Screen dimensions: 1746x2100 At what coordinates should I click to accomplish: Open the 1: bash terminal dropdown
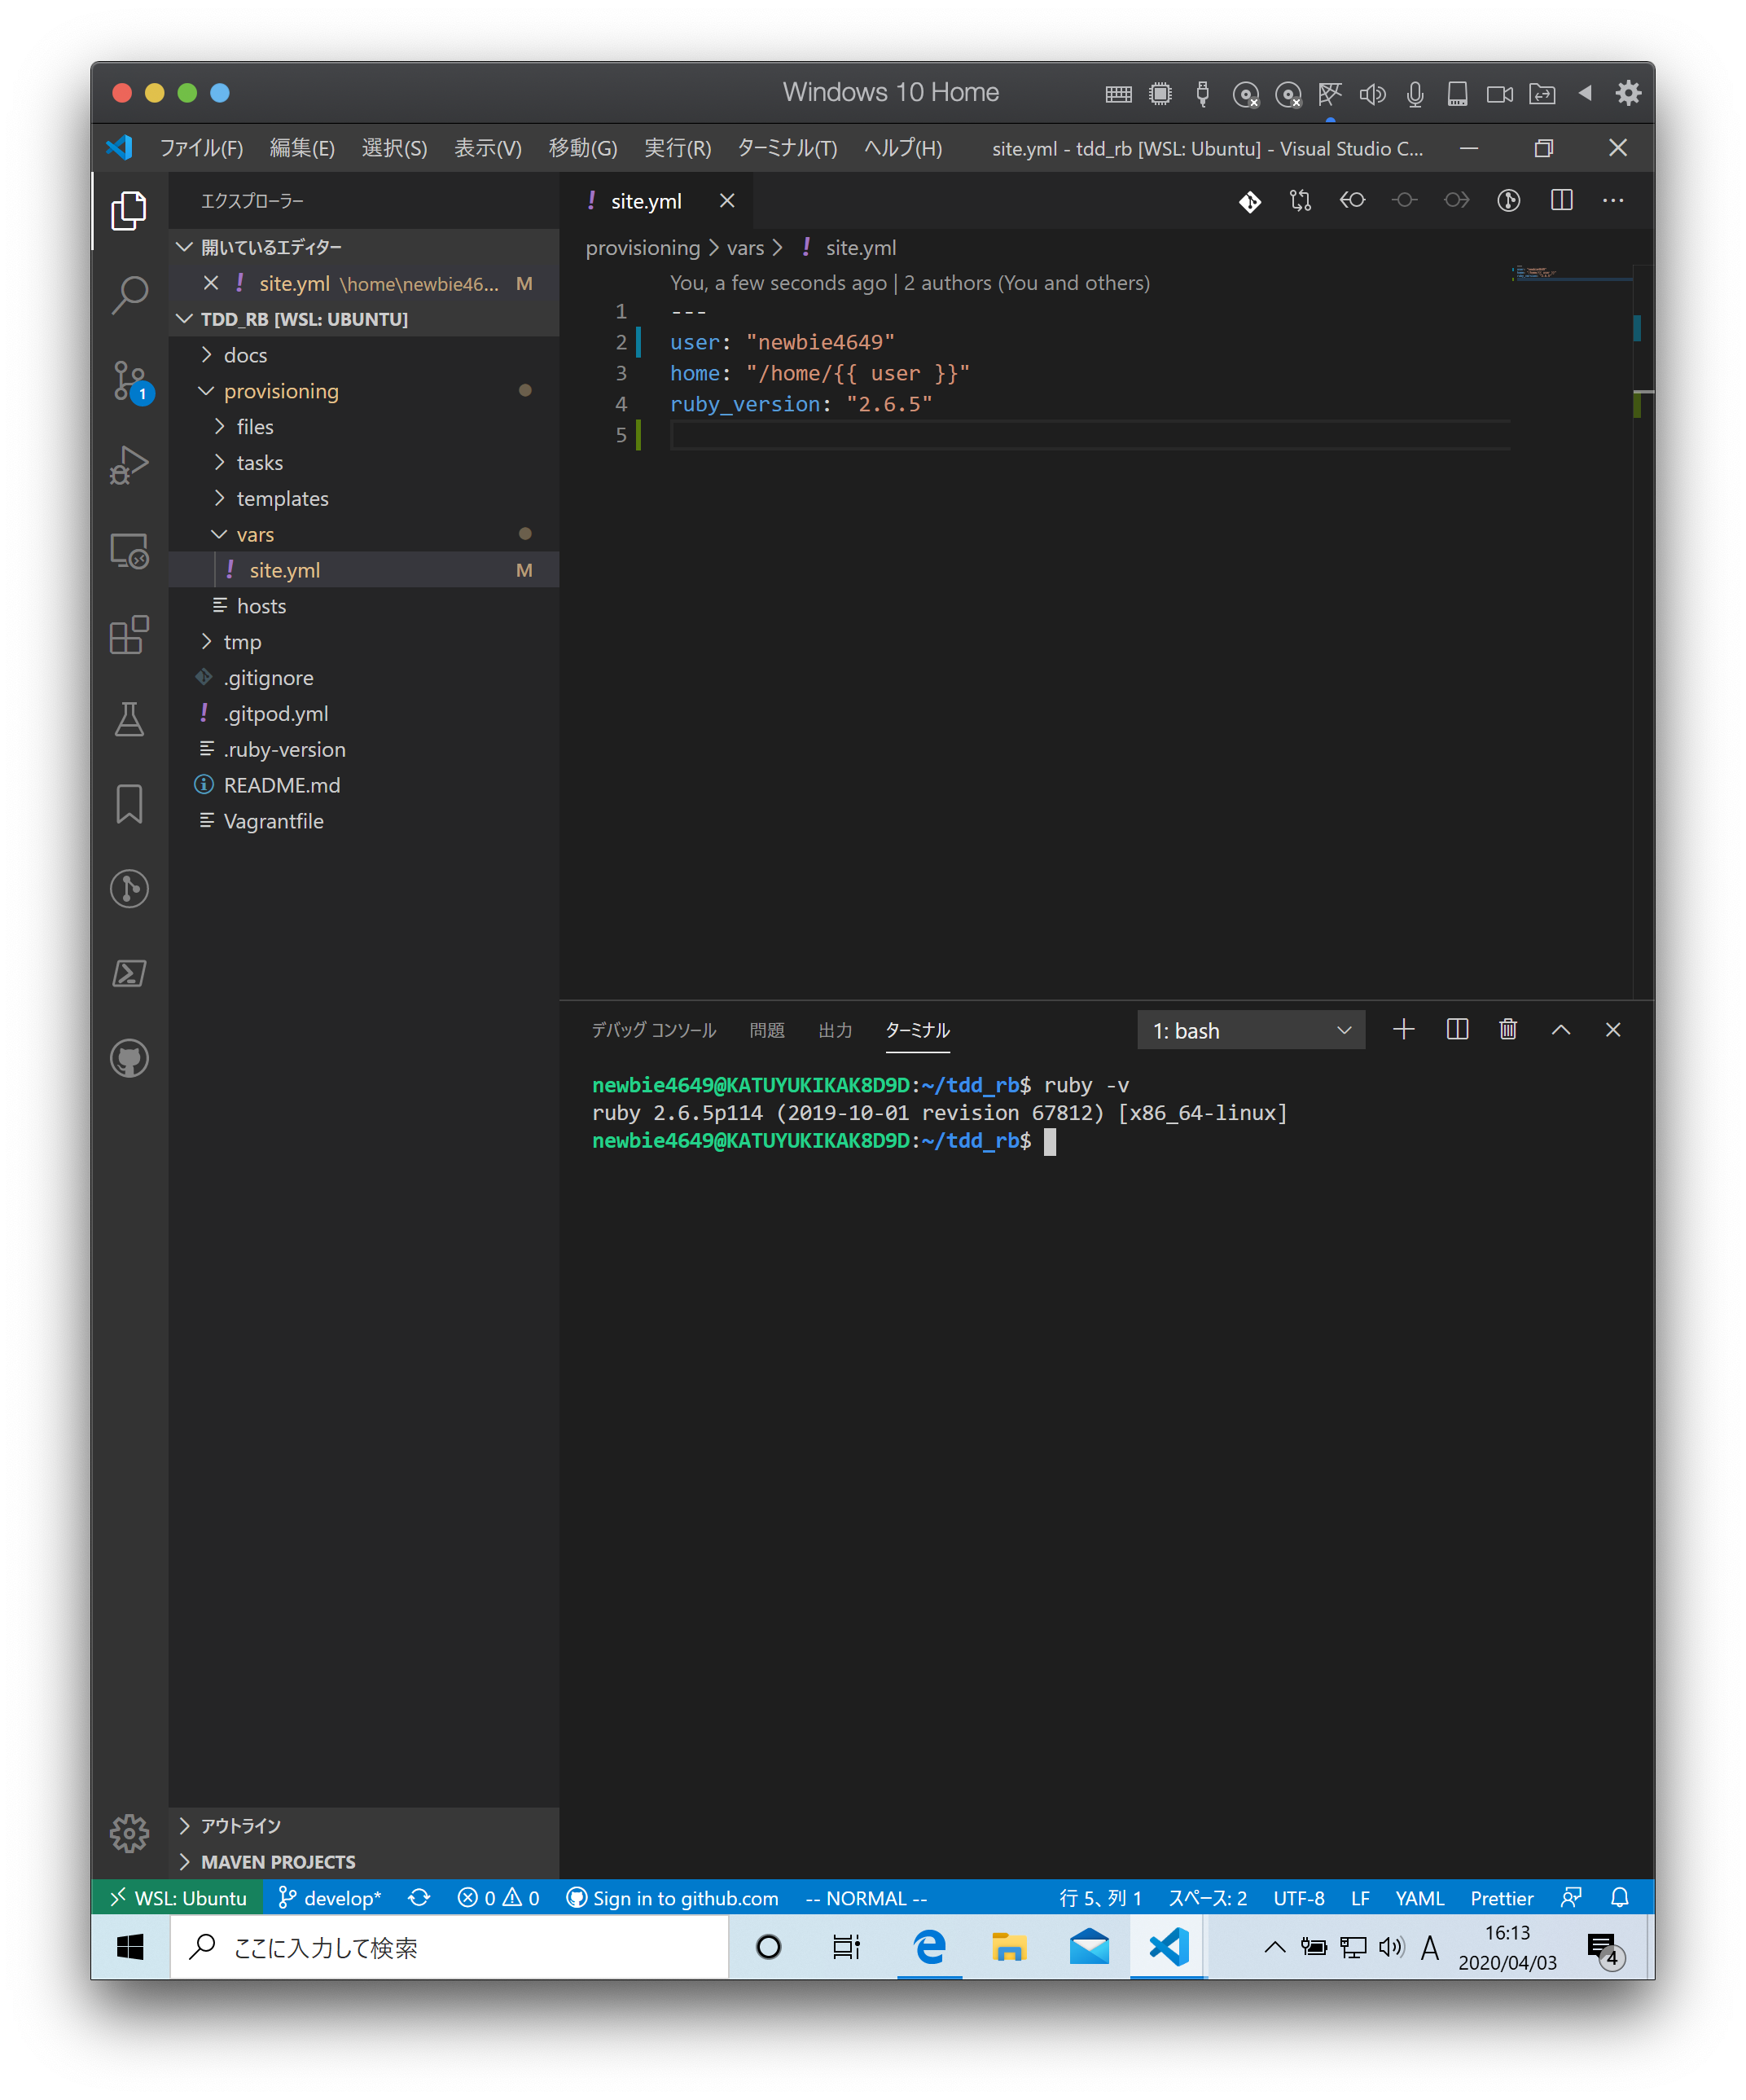[1250, 1030]
